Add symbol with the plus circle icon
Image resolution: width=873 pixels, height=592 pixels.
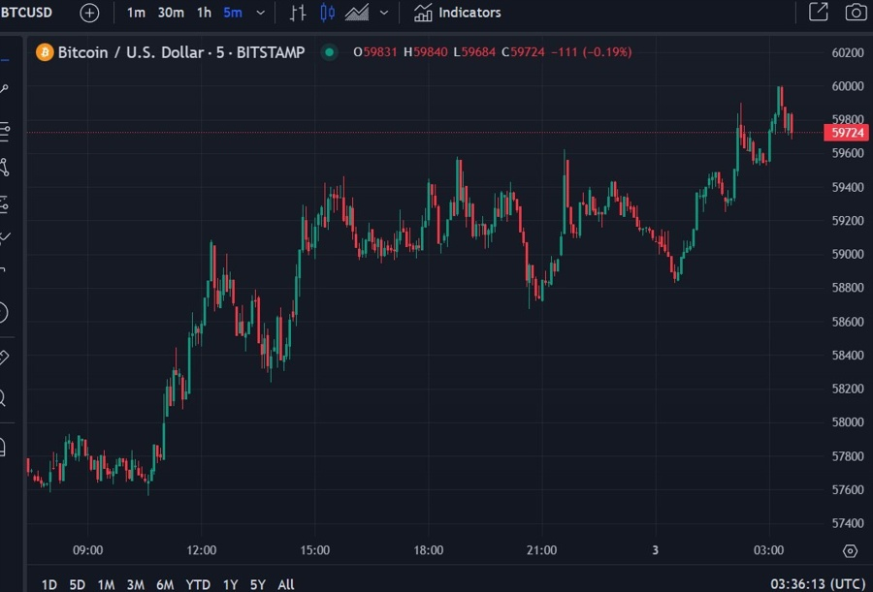point(89,13)
